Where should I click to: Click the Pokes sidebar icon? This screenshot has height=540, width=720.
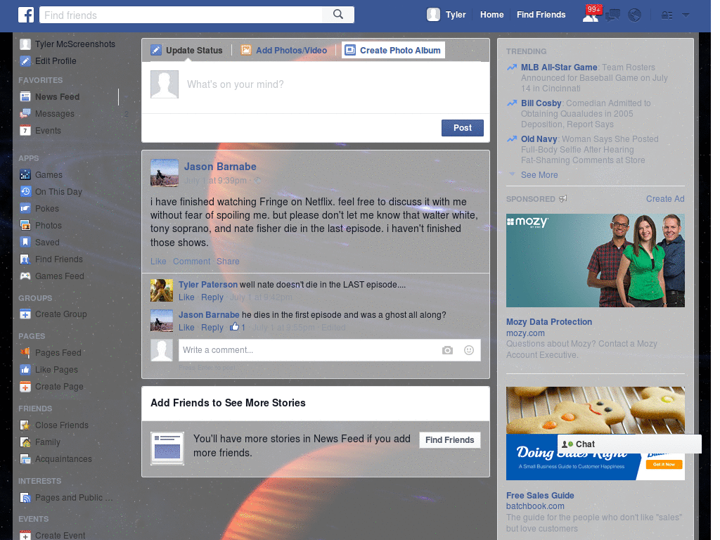[x=25, y=208]
